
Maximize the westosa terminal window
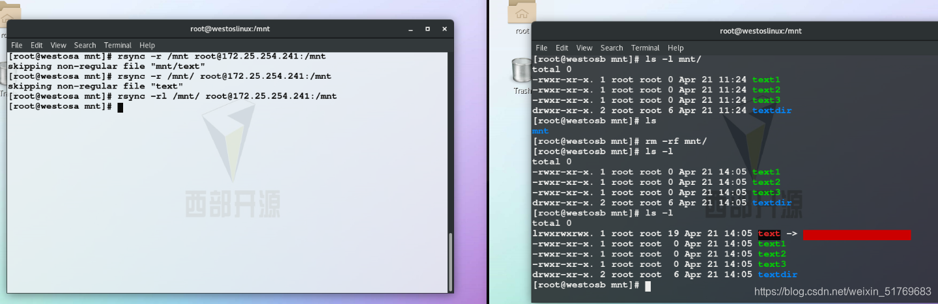pyautogui.click(x=427, y=29)
